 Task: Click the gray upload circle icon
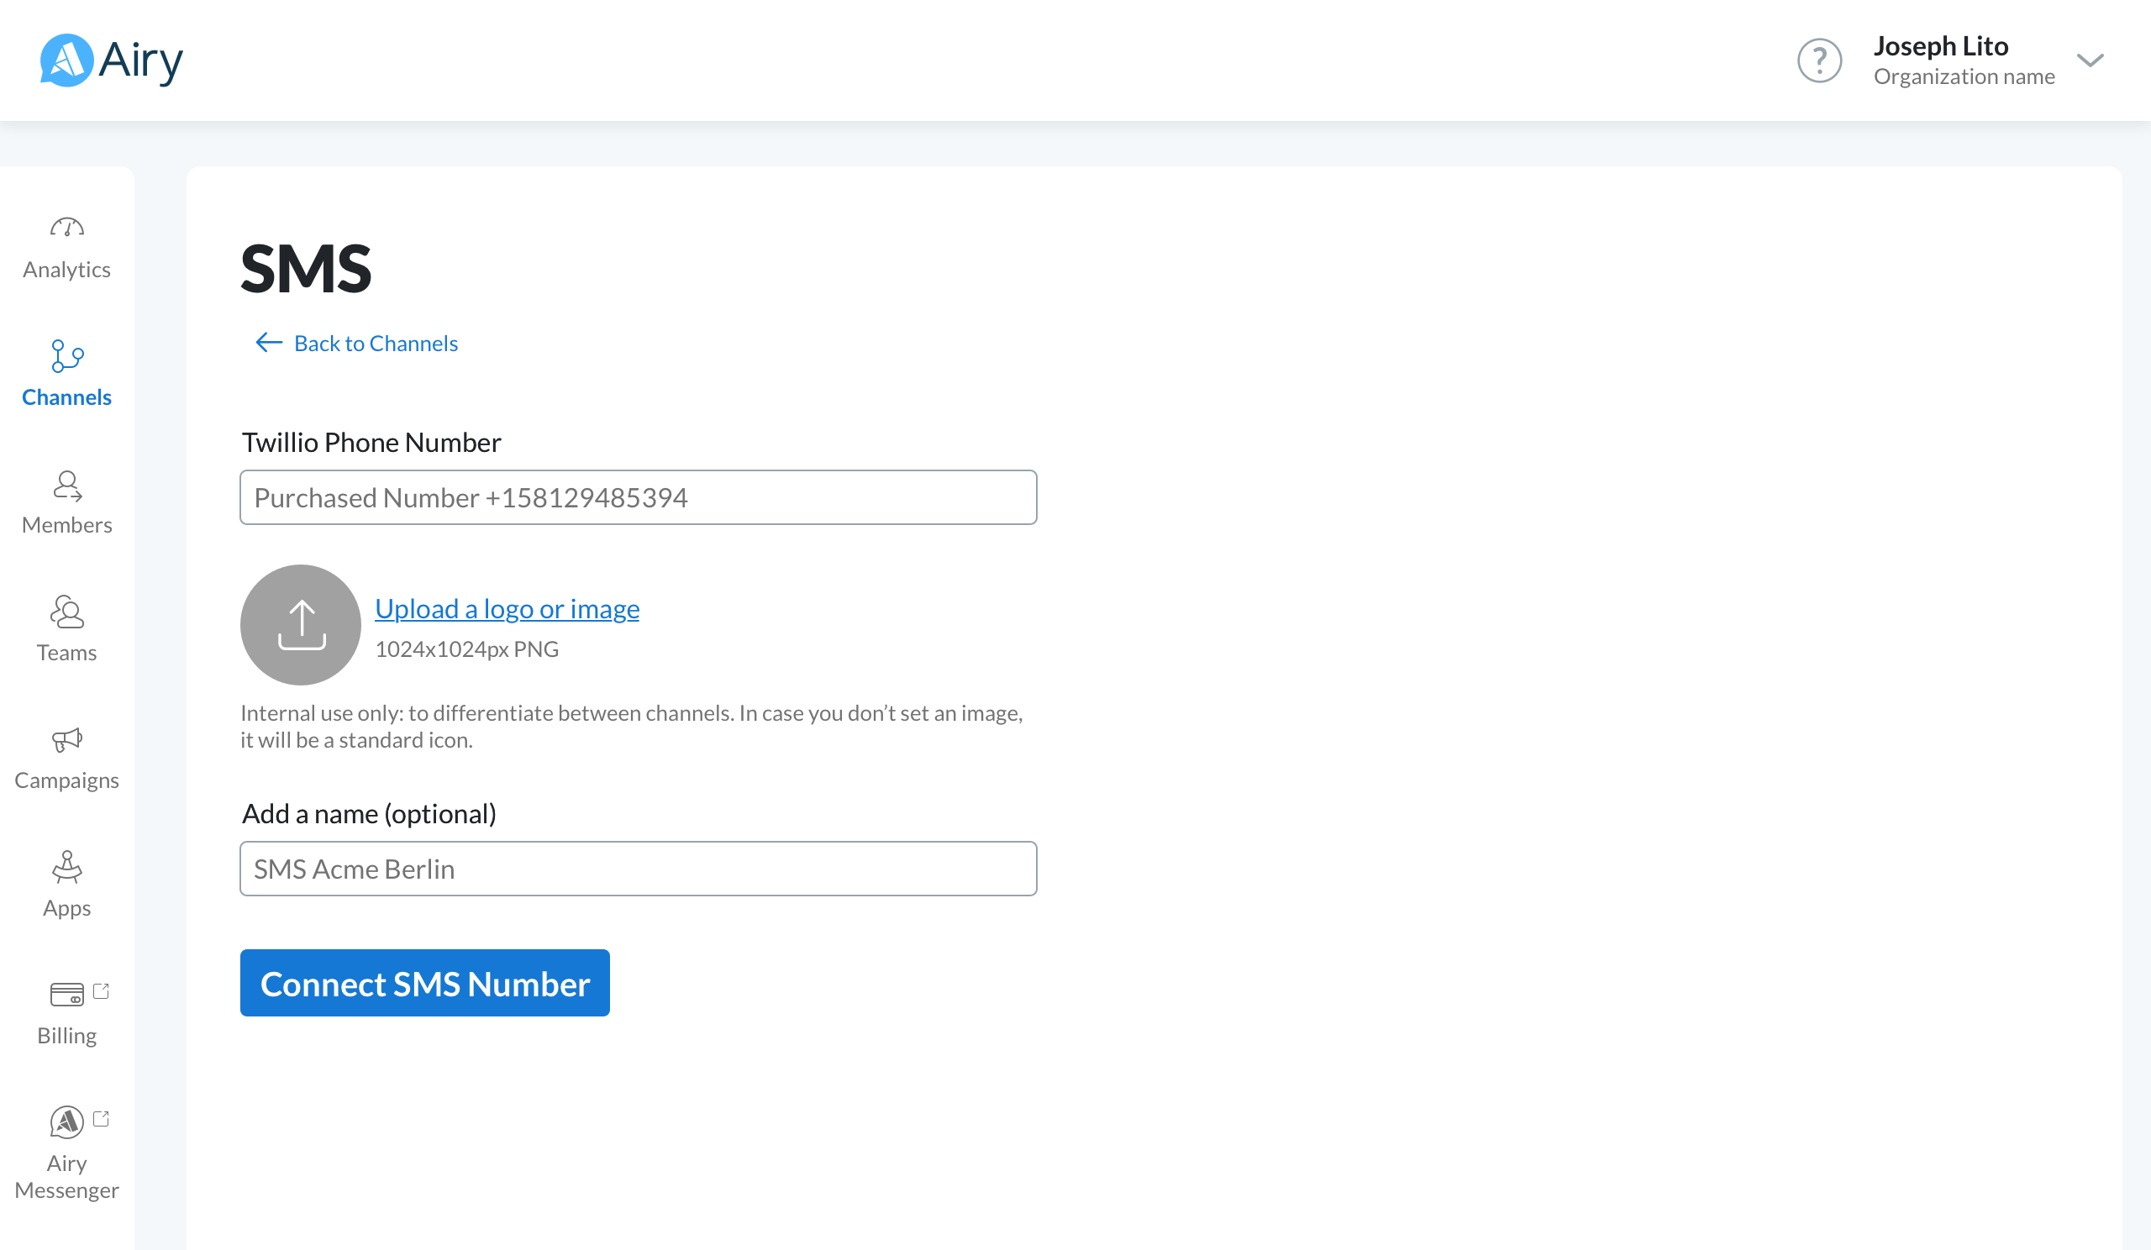point(301,623)
